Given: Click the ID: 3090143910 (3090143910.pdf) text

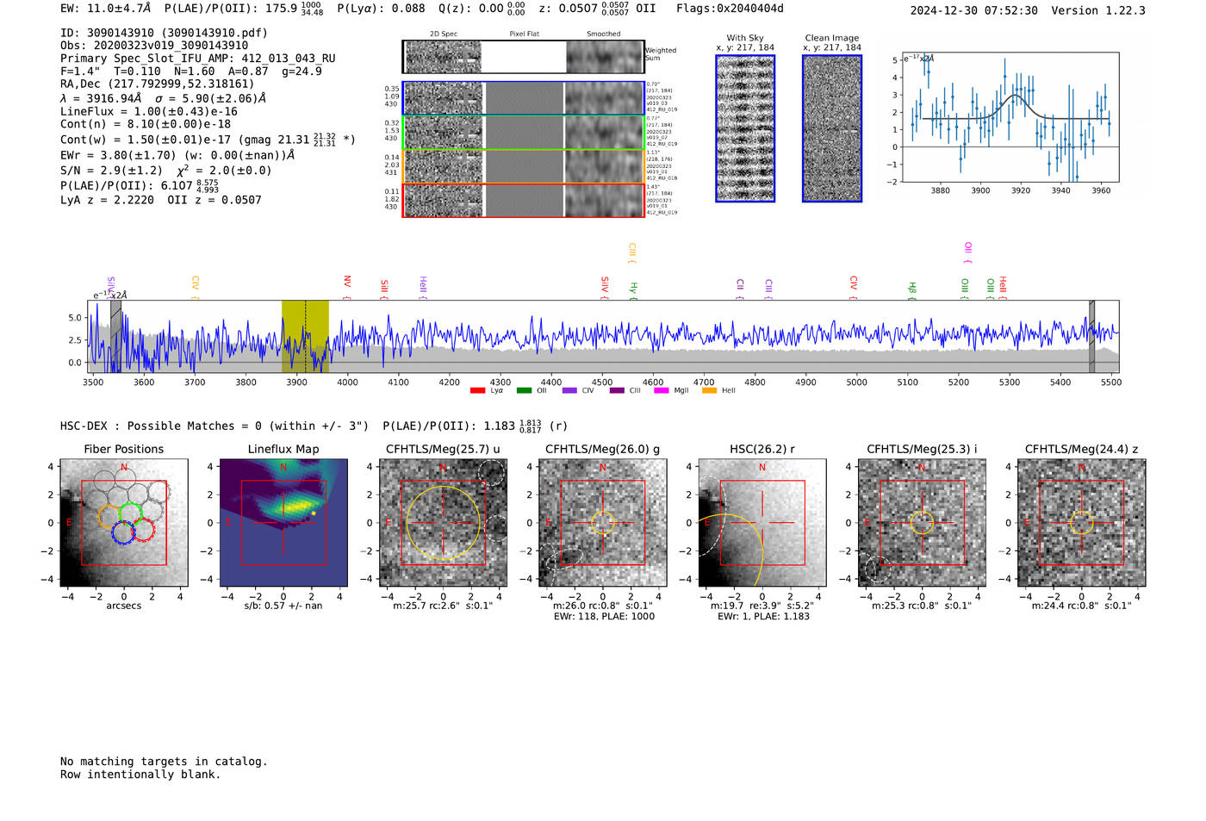Looking at the screenshot, I should (164, 33).
